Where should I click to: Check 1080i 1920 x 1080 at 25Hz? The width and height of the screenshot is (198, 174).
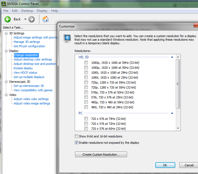click(x=86, y=78)
